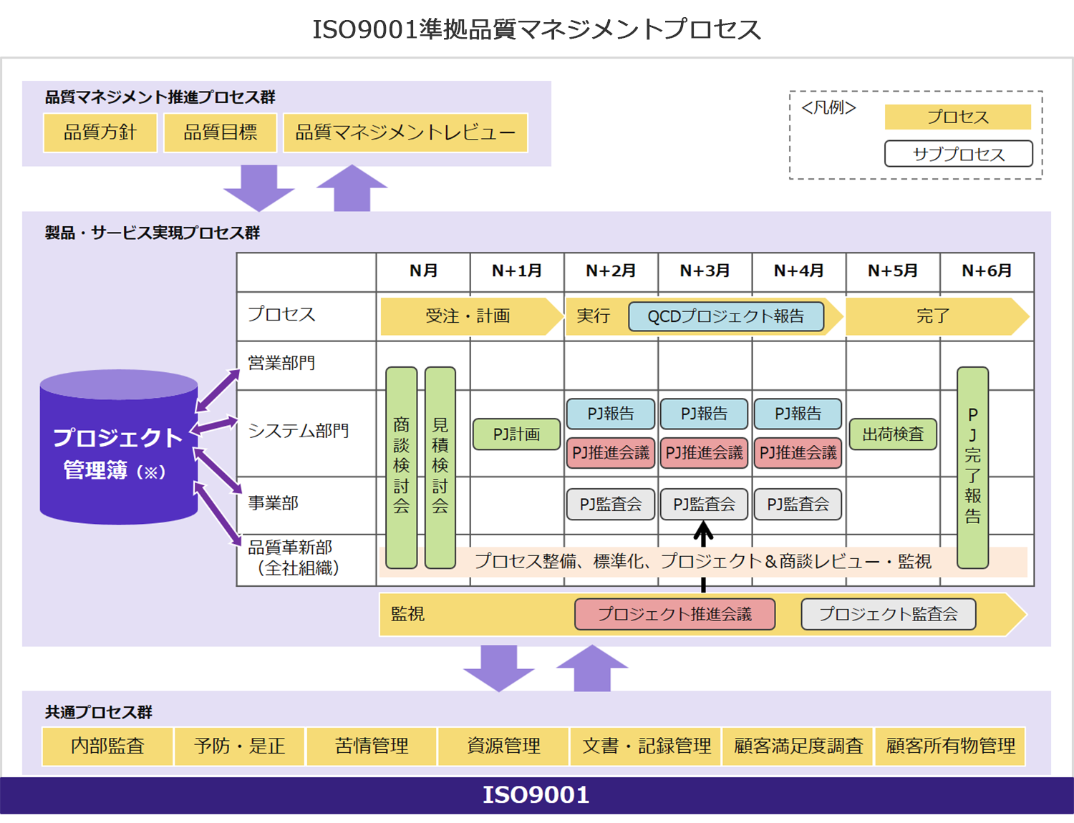Click the 監視 label in the yellow arrow
This screenshot has width=1074, height=823.
(407, 614)
